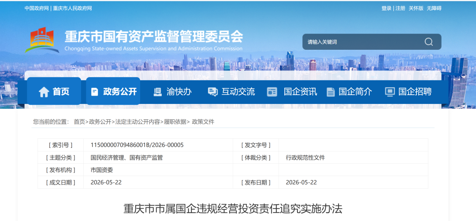Click the [ 发布日期 ] label

(256, 182)
